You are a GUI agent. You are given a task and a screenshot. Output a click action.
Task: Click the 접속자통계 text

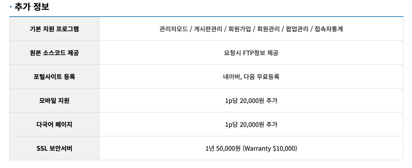tap(329, 29)
